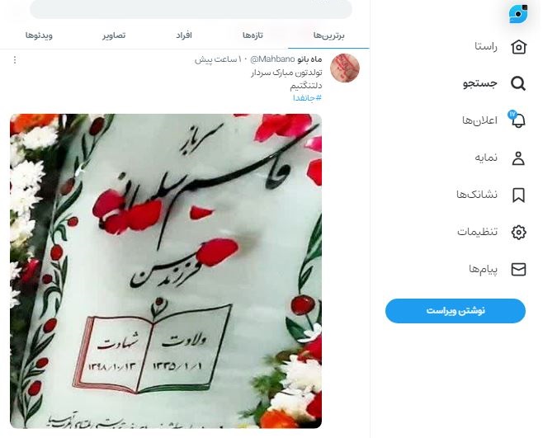Open the #جانفدا hashtag link
Viewport: 543px width, 438px height.
pyautogui.click(x=307, y=98)
